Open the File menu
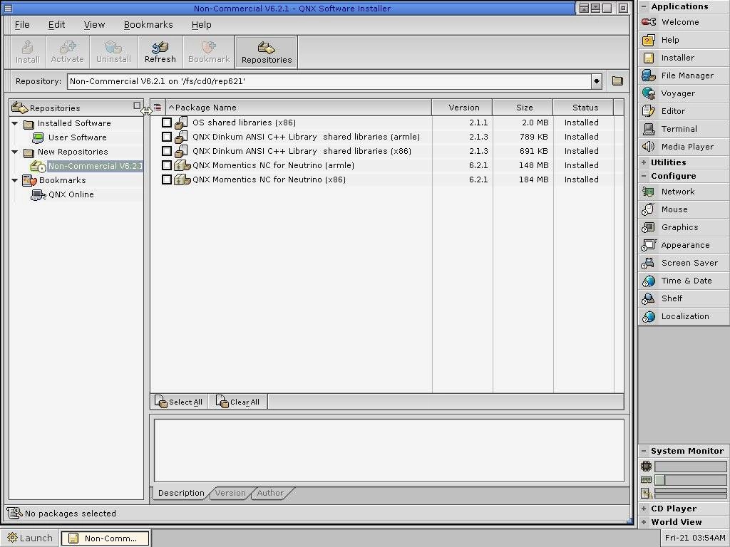 22,25
